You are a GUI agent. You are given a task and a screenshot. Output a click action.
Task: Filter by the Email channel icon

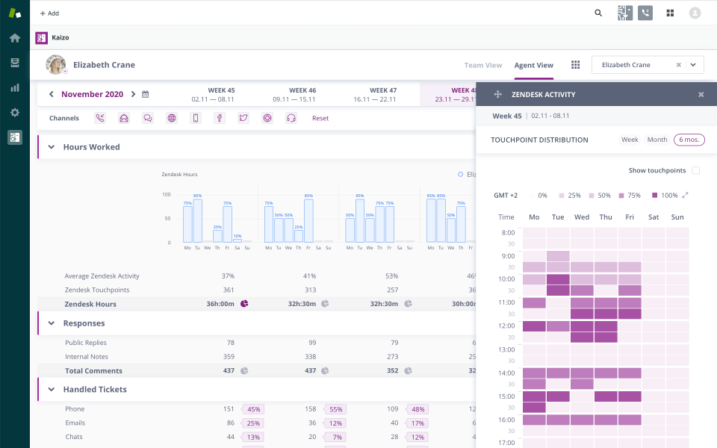point(124,118)
